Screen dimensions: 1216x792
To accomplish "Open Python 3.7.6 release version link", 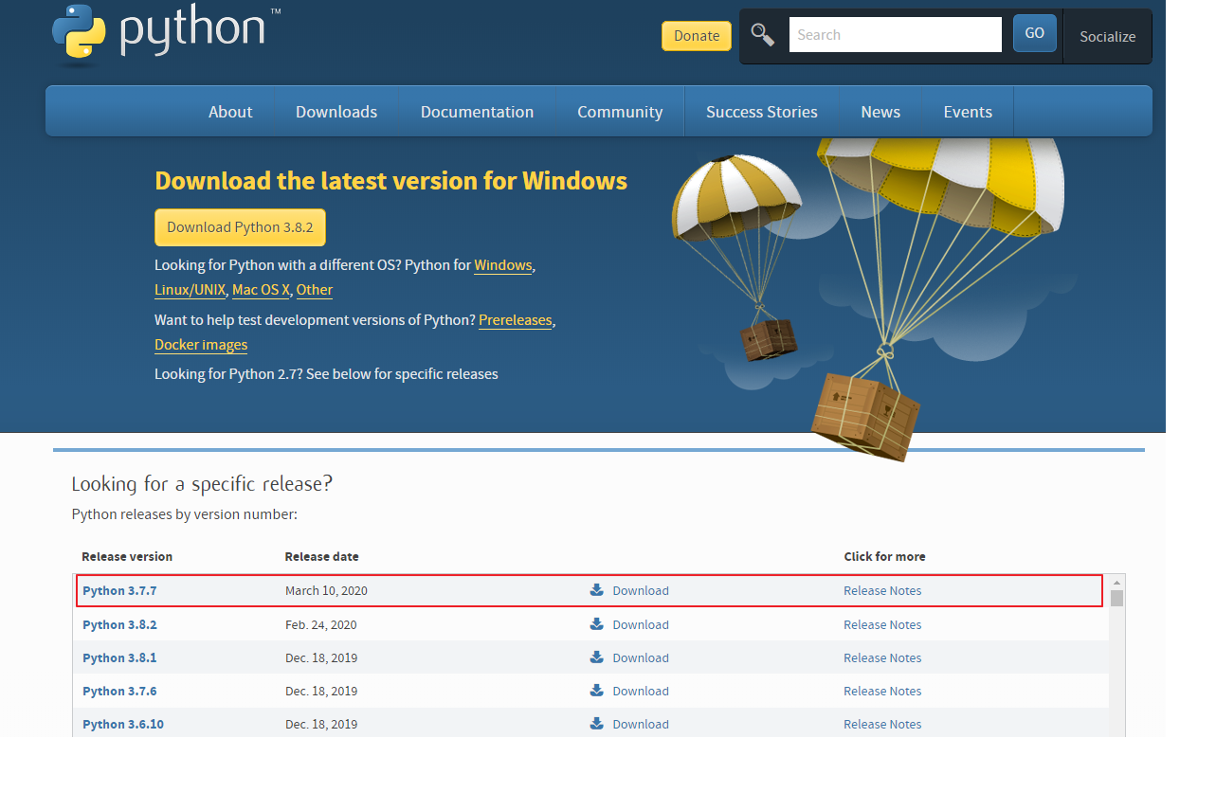I will (x=119, y=691).
